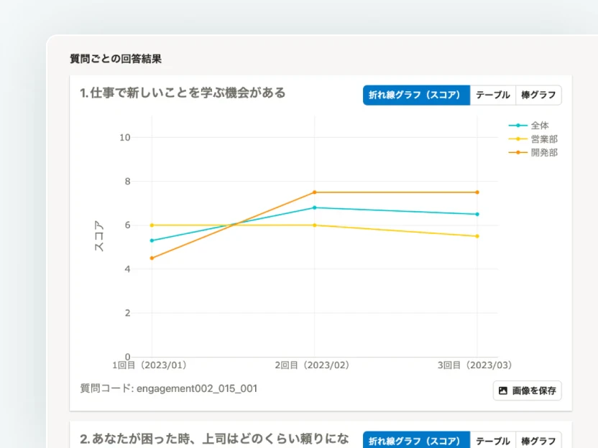Switch question 1 to テーブル view
Viewport: 598px width, 448px height.
pyautogui.click(x=492, y=95)
